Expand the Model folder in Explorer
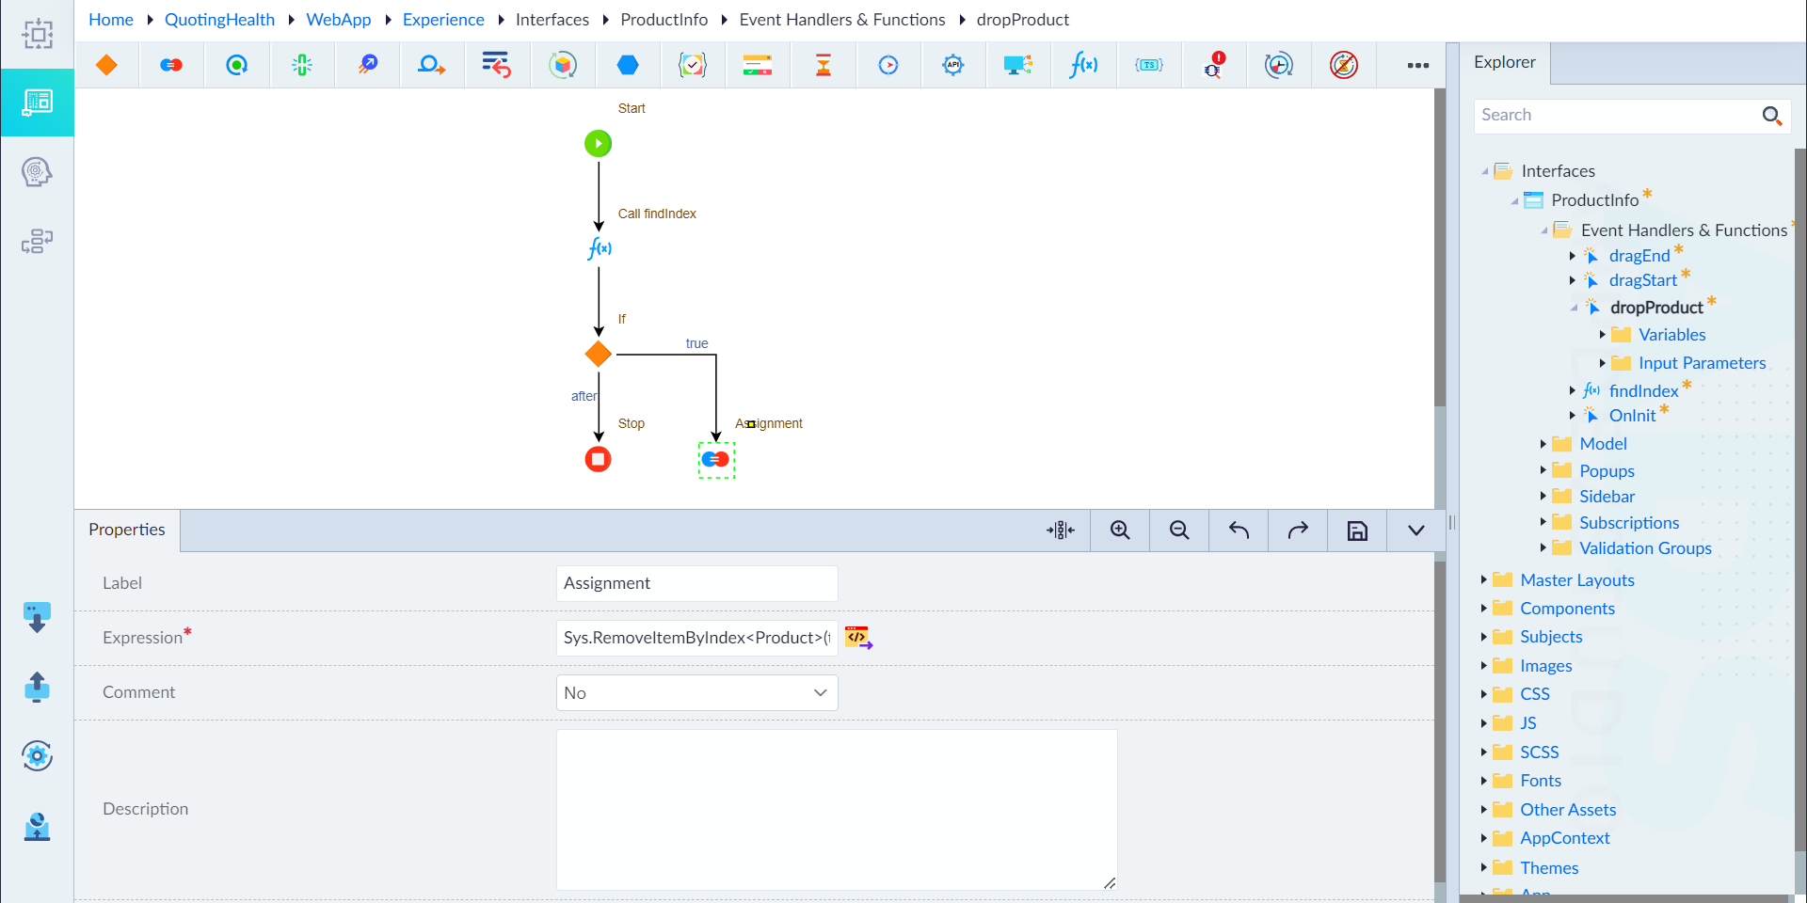Image resolution: width=1807 pixels, height=903 pixels. (x=1543, y=444)
